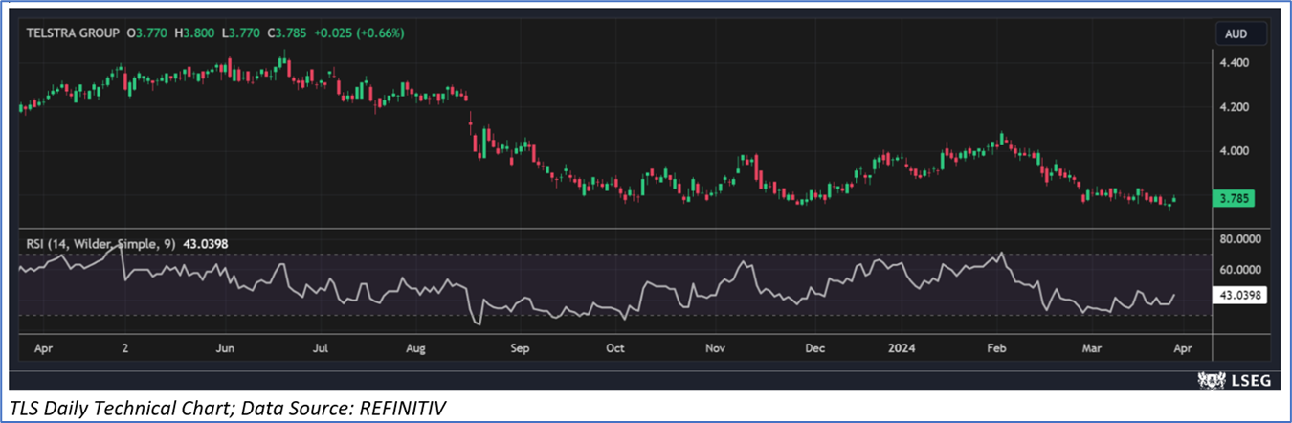Click the Nov label on the time axis
Viewport: 1292px width, 423px height.
click(716, 349)
